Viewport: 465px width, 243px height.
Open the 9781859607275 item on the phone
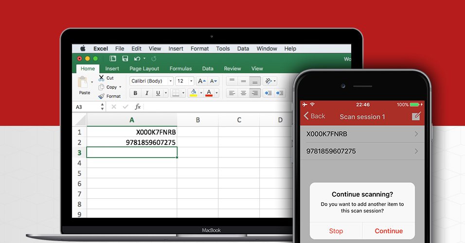pyautogui.click(x=362, y=151)
